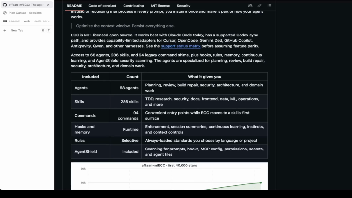Viewport: 352px width, 198px height.
Task: Select the affaan-m/ECC sidebar tab
Action: click(26, 5)
